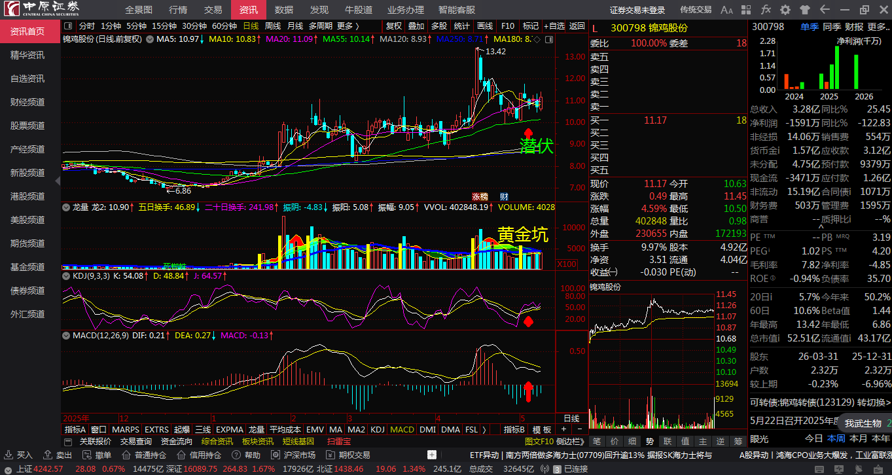The height and width of the screenshot is (475, 892).
Task: Switch to 60-minute (60分钟) period
Action: (224, 26)
